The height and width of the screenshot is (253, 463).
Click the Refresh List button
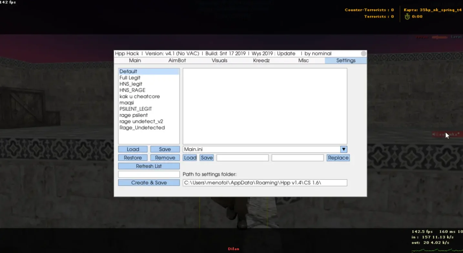coord(149,166)
